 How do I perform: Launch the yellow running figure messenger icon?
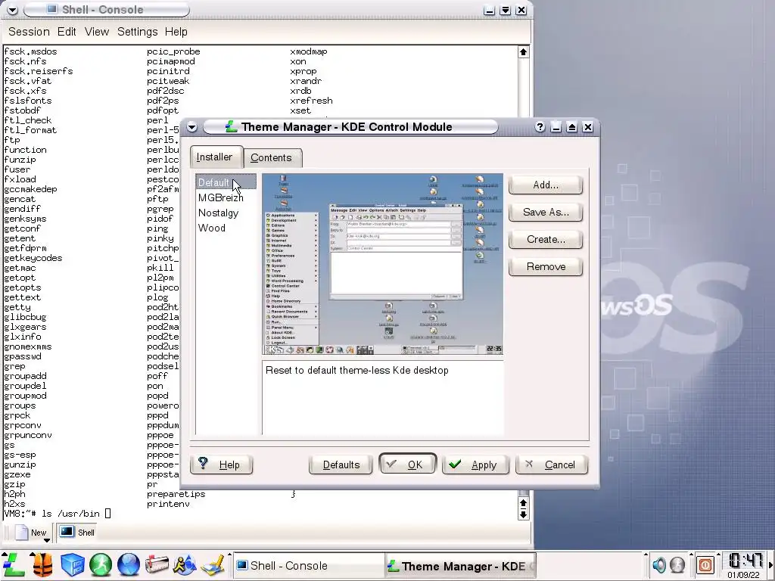pos(185,564)
